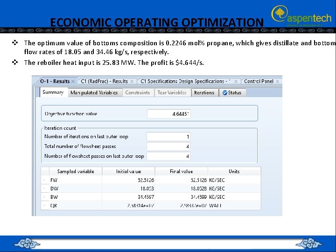The image size is (336, 252).
Task: Click Total number of flowsheet passes field
Action: pos(168,147)
